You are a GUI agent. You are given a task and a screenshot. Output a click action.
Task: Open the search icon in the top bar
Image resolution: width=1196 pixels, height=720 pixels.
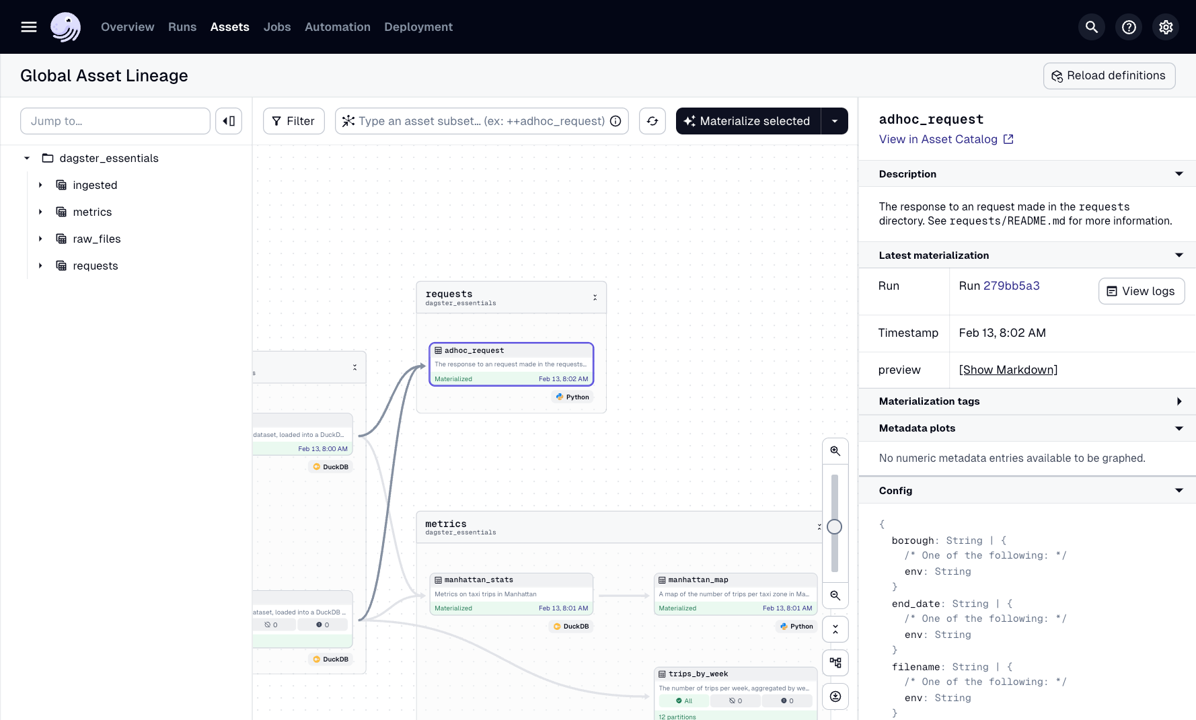(x=1091, y=27)
